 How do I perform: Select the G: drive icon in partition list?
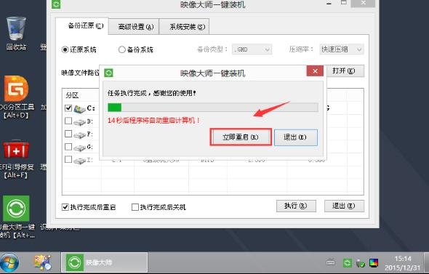[x=79, y=148]
